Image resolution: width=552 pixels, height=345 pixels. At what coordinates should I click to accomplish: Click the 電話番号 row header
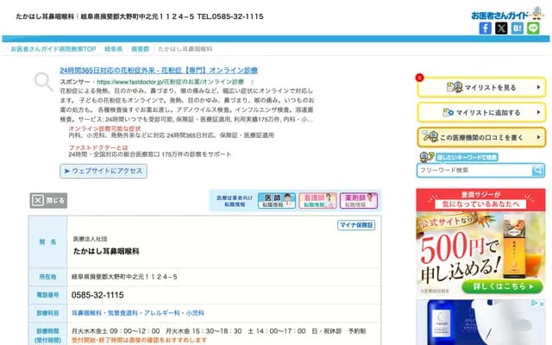48,295
